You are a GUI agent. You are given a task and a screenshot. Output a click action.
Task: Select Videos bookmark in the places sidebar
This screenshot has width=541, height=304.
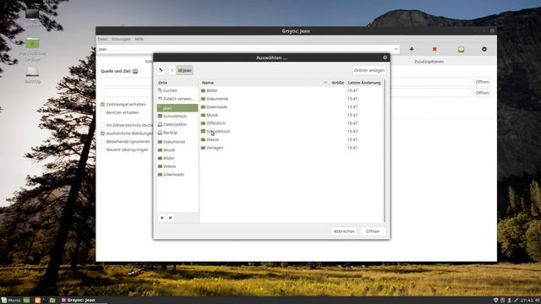178,166
